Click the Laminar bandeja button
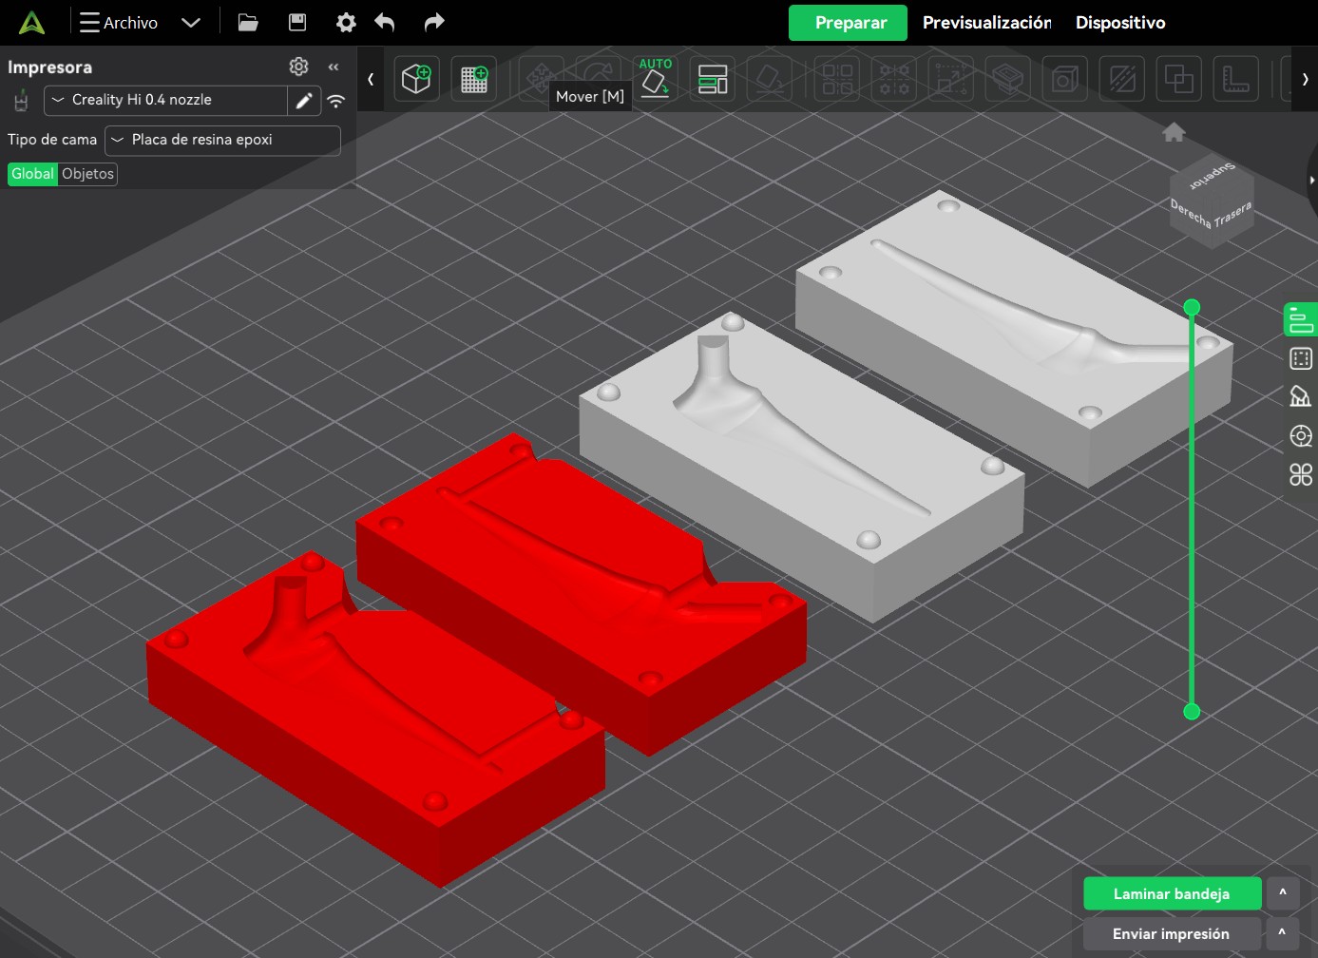This screenshot has height=958, width=1318. point(1172,893)
